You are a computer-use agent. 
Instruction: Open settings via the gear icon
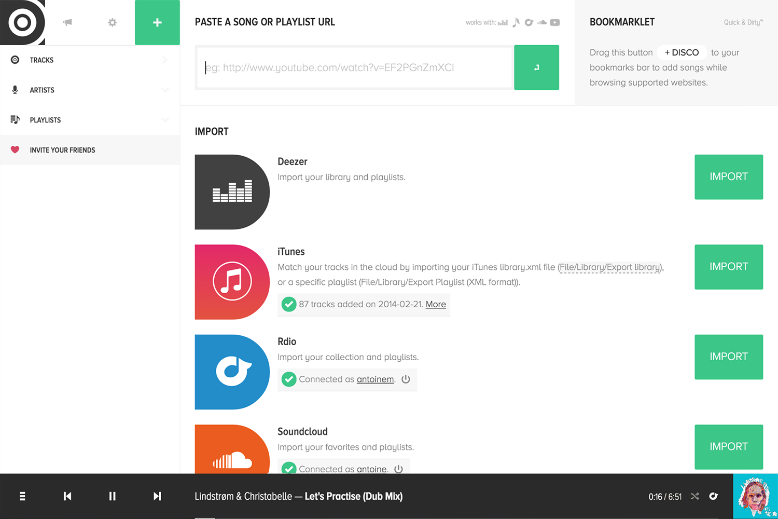[112, 22]
